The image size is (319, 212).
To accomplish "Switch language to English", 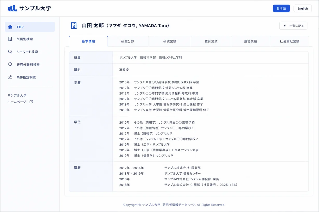I will click(303, 9).
